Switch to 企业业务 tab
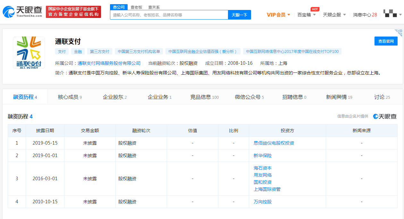 pos(159,97)
